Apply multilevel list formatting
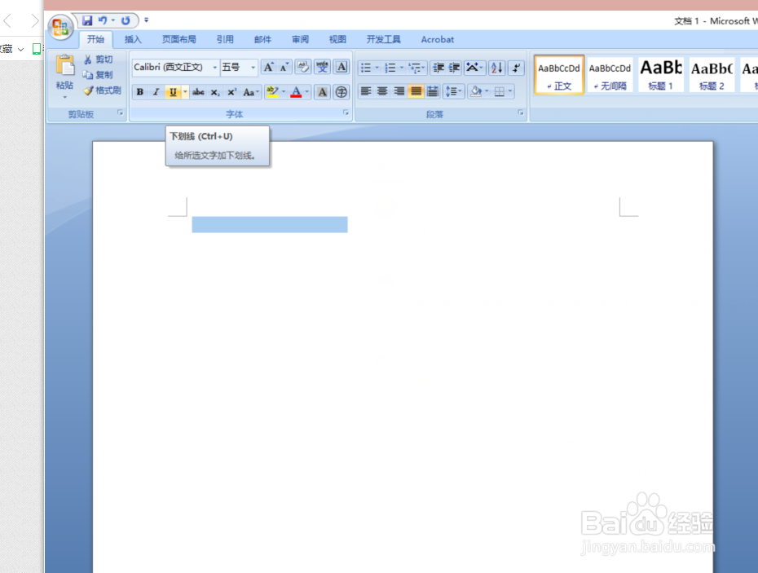 [x=415, y=68]
